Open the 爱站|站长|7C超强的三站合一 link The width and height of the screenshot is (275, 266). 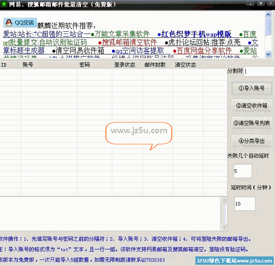47,34
